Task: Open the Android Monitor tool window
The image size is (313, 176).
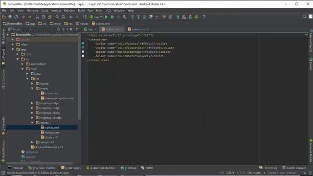Action: [x=100, y=168]
